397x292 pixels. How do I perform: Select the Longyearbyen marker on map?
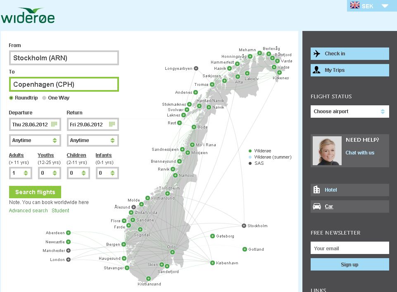pos(196,68)
